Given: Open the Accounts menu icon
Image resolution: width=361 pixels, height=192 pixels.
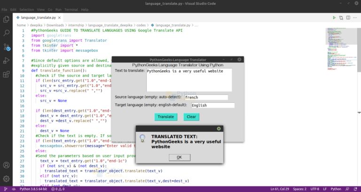Looking at the screenshot, I should tap(6, 165).
